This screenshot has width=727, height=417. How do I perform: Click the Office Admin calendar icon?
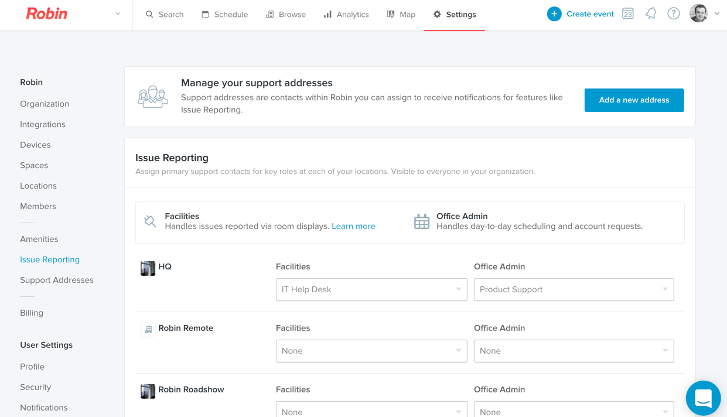(422, 221)
